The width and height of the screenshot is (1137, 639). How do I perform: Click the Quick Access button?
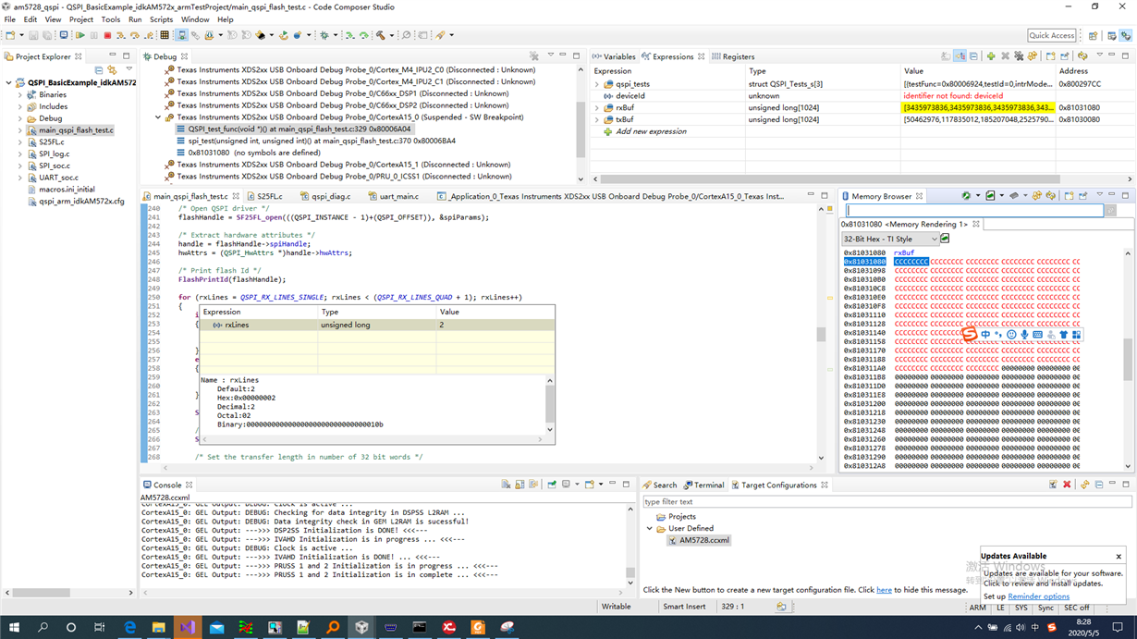click(x=1051, y=35)
